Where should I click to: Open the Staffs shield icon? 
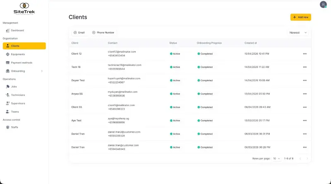tap(7, 127)
